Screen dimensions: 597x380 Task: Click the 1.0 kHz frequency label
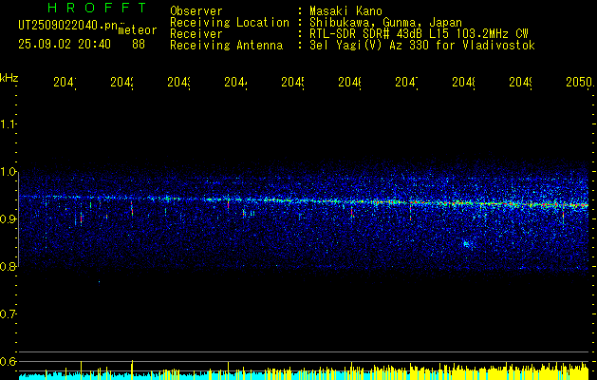[8, 172]
